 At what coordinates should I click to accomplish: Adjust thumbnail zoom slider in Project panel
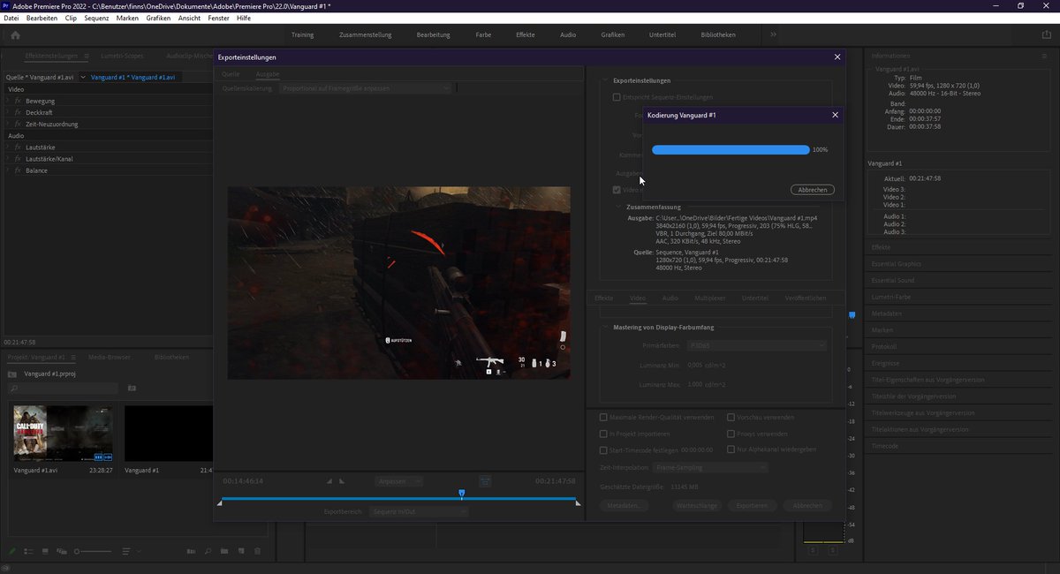coord(92,551)
